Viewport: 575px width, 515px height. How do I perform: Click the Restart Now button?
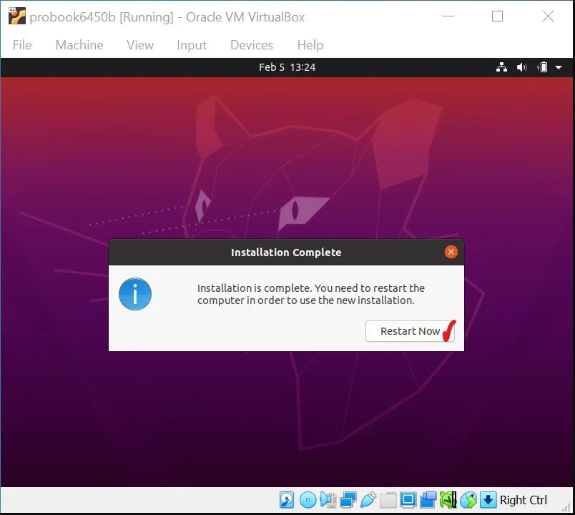point(410,331)
